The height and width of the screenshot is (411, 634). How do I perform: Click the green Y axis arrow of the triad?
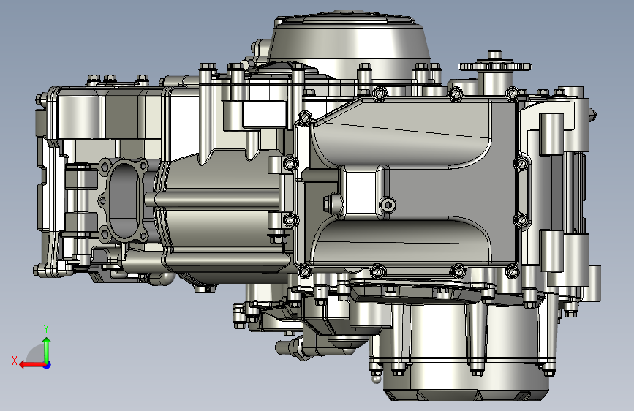point(47,350)
